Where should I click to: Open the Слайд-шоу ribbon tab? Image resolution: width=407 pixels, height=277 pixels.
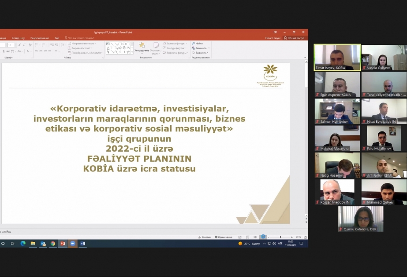point(18,38)
